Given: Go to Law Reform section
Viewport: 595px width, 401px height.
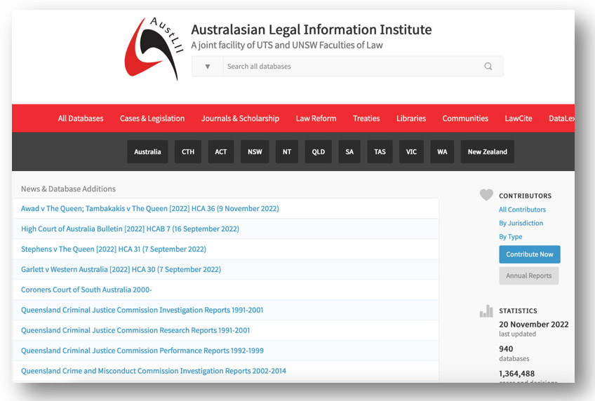Looking at the screenshot, I should pos(316,118).
